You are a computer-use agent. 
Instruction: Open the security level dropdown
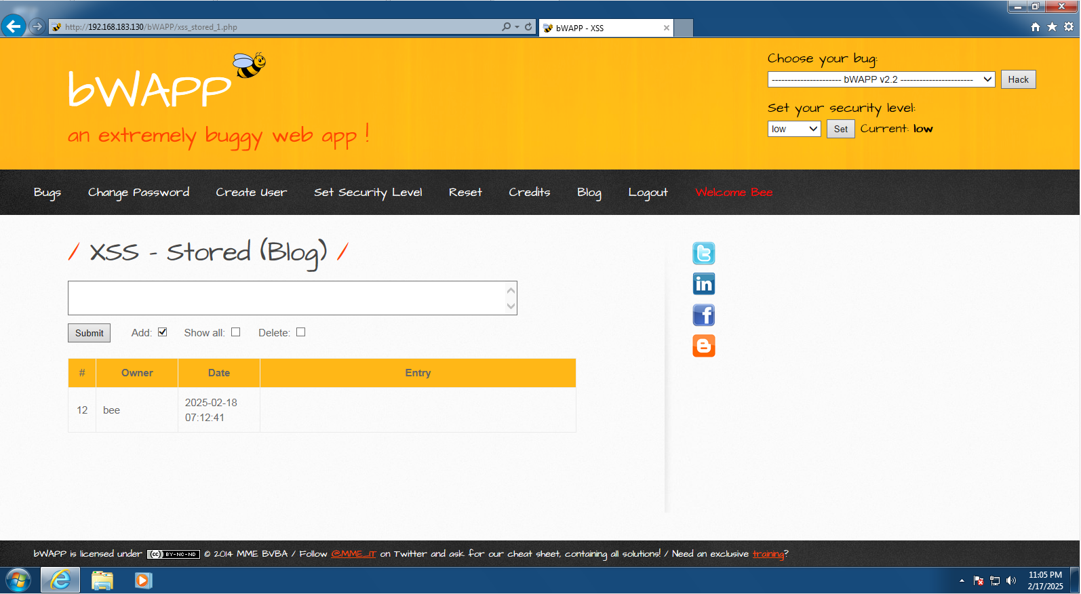794,129
